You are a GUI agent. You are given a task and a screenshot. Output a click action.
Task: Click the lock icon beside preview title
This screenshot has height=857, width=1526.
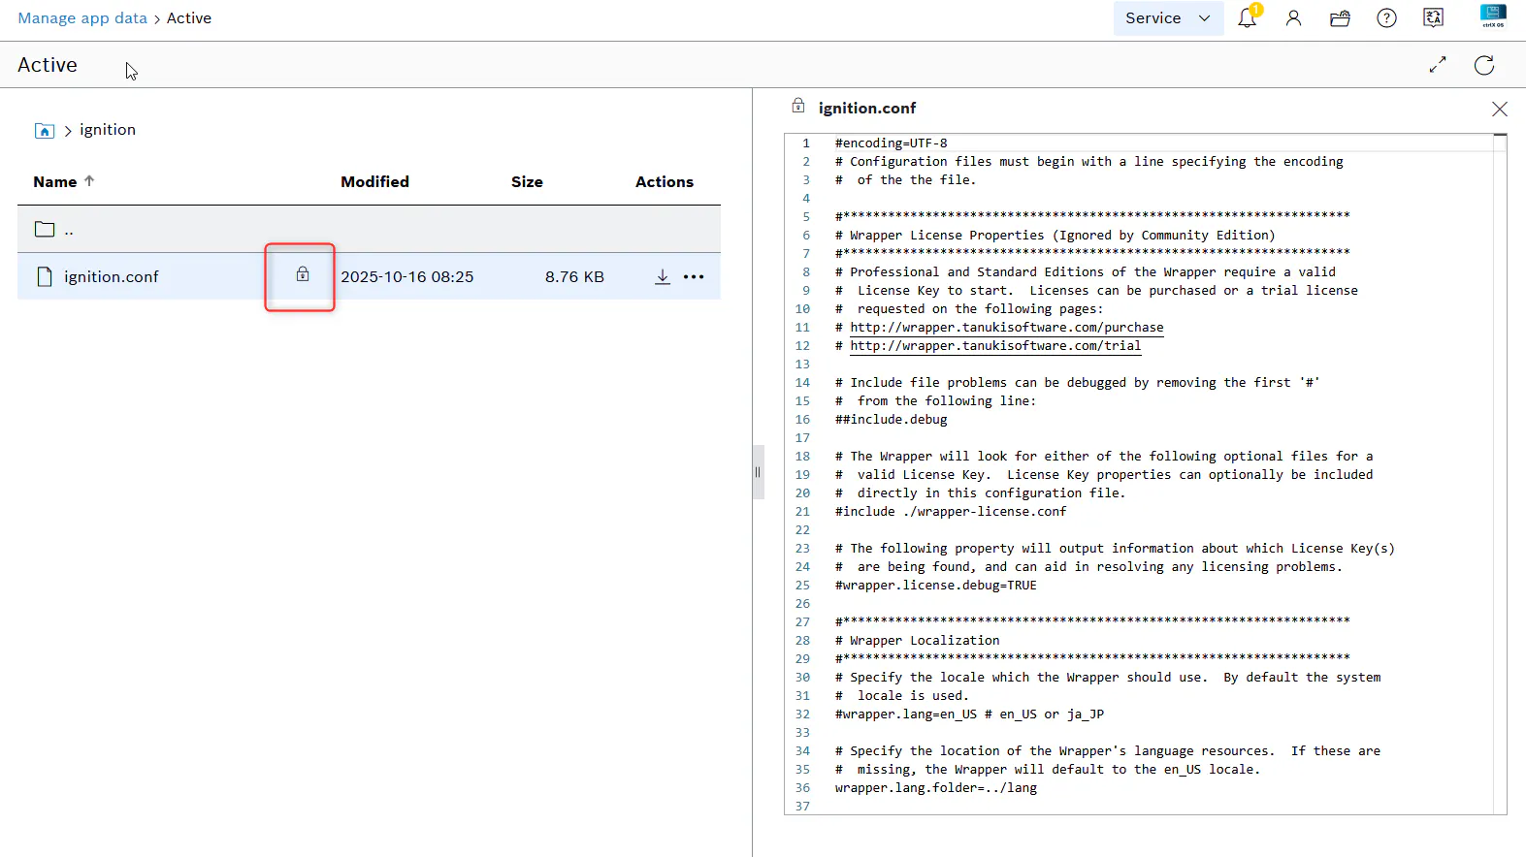[798, 106]
